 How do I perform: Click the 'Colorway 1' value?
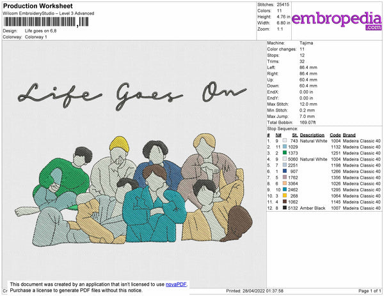click(36, 37)
